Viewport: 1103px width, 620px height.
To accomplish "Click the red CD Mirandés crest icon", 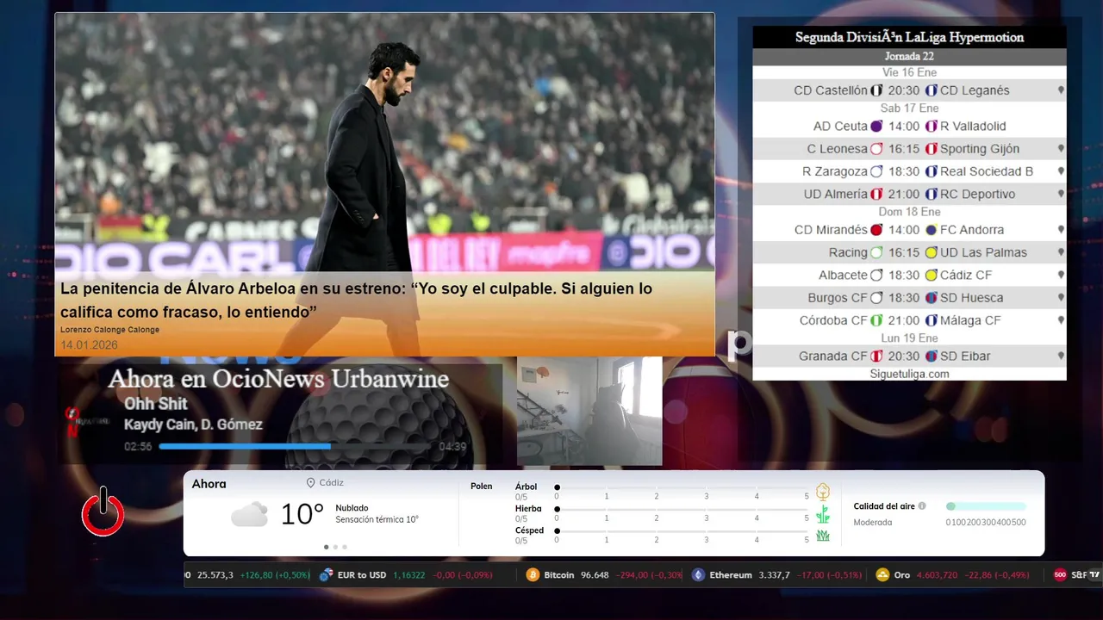I will [x=876, y=230].
